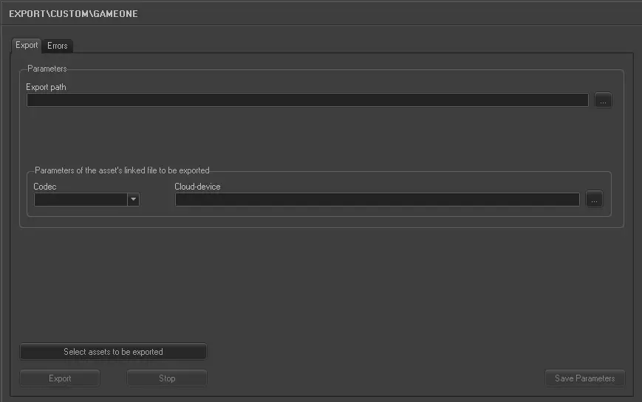The image size is (642, 402).
Task: Hit the Stop button
Action: point(167,378)
